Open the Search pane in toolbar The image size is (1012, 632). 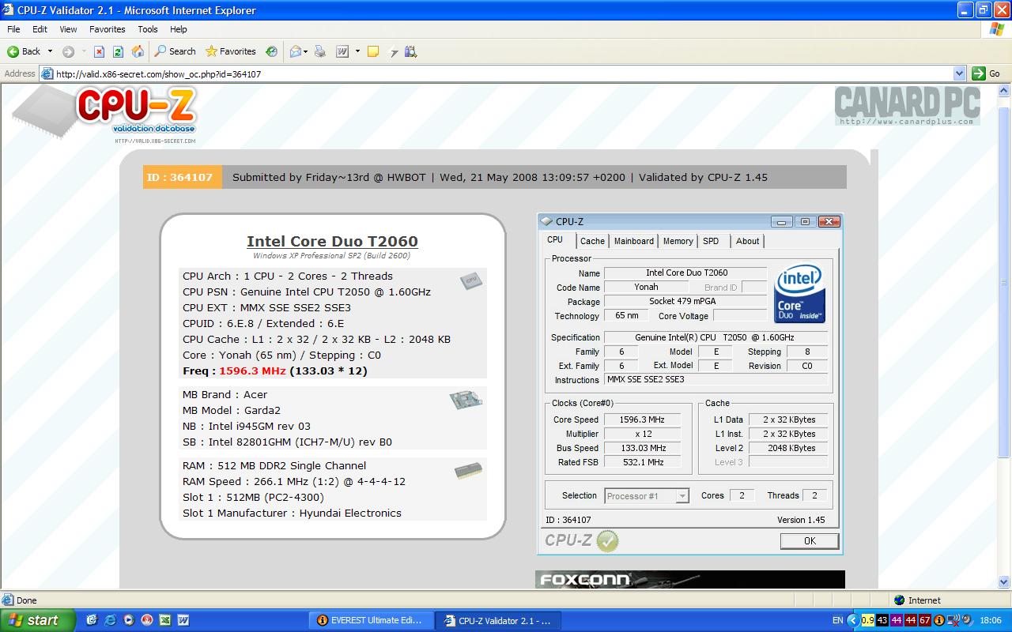(175, 51)
